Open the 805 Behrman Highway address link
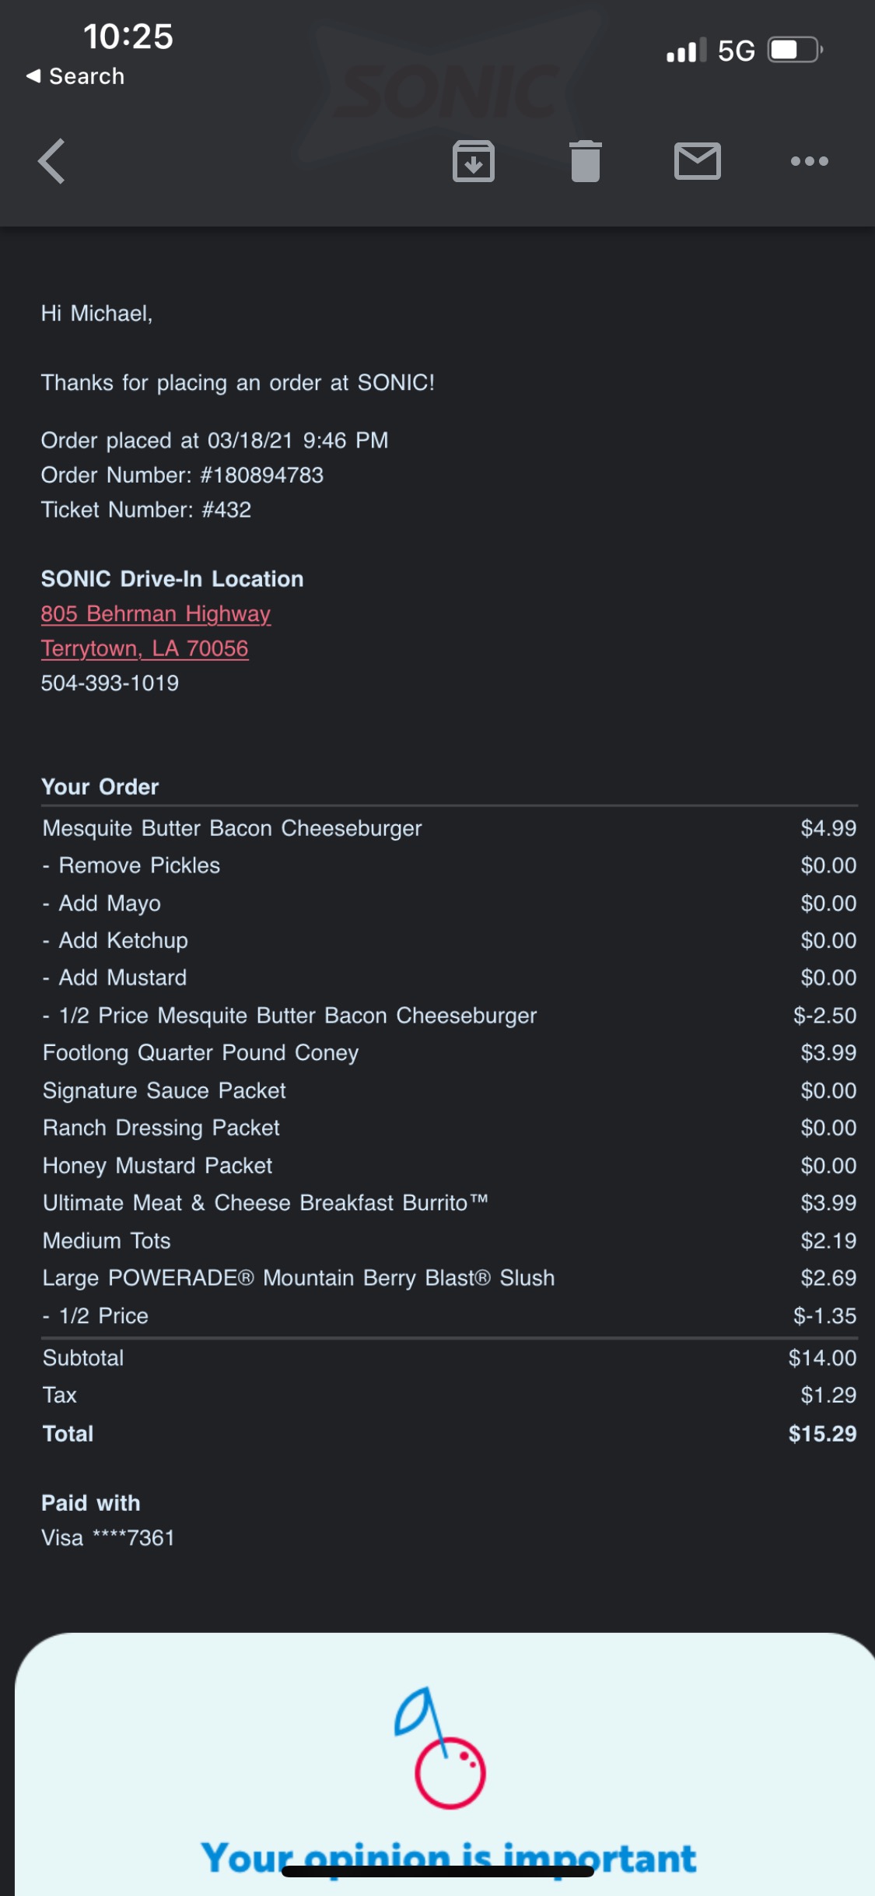 click(156, 614)
